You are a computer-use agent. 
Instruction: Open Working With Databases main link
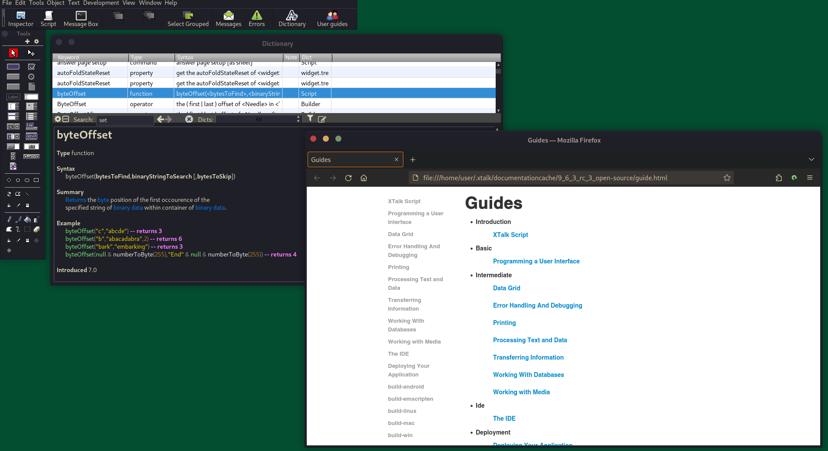click(528, 375)
